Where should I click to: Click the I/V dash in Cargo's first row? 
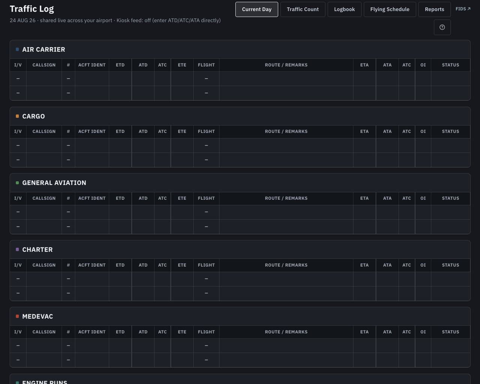(x=18, y=145)
